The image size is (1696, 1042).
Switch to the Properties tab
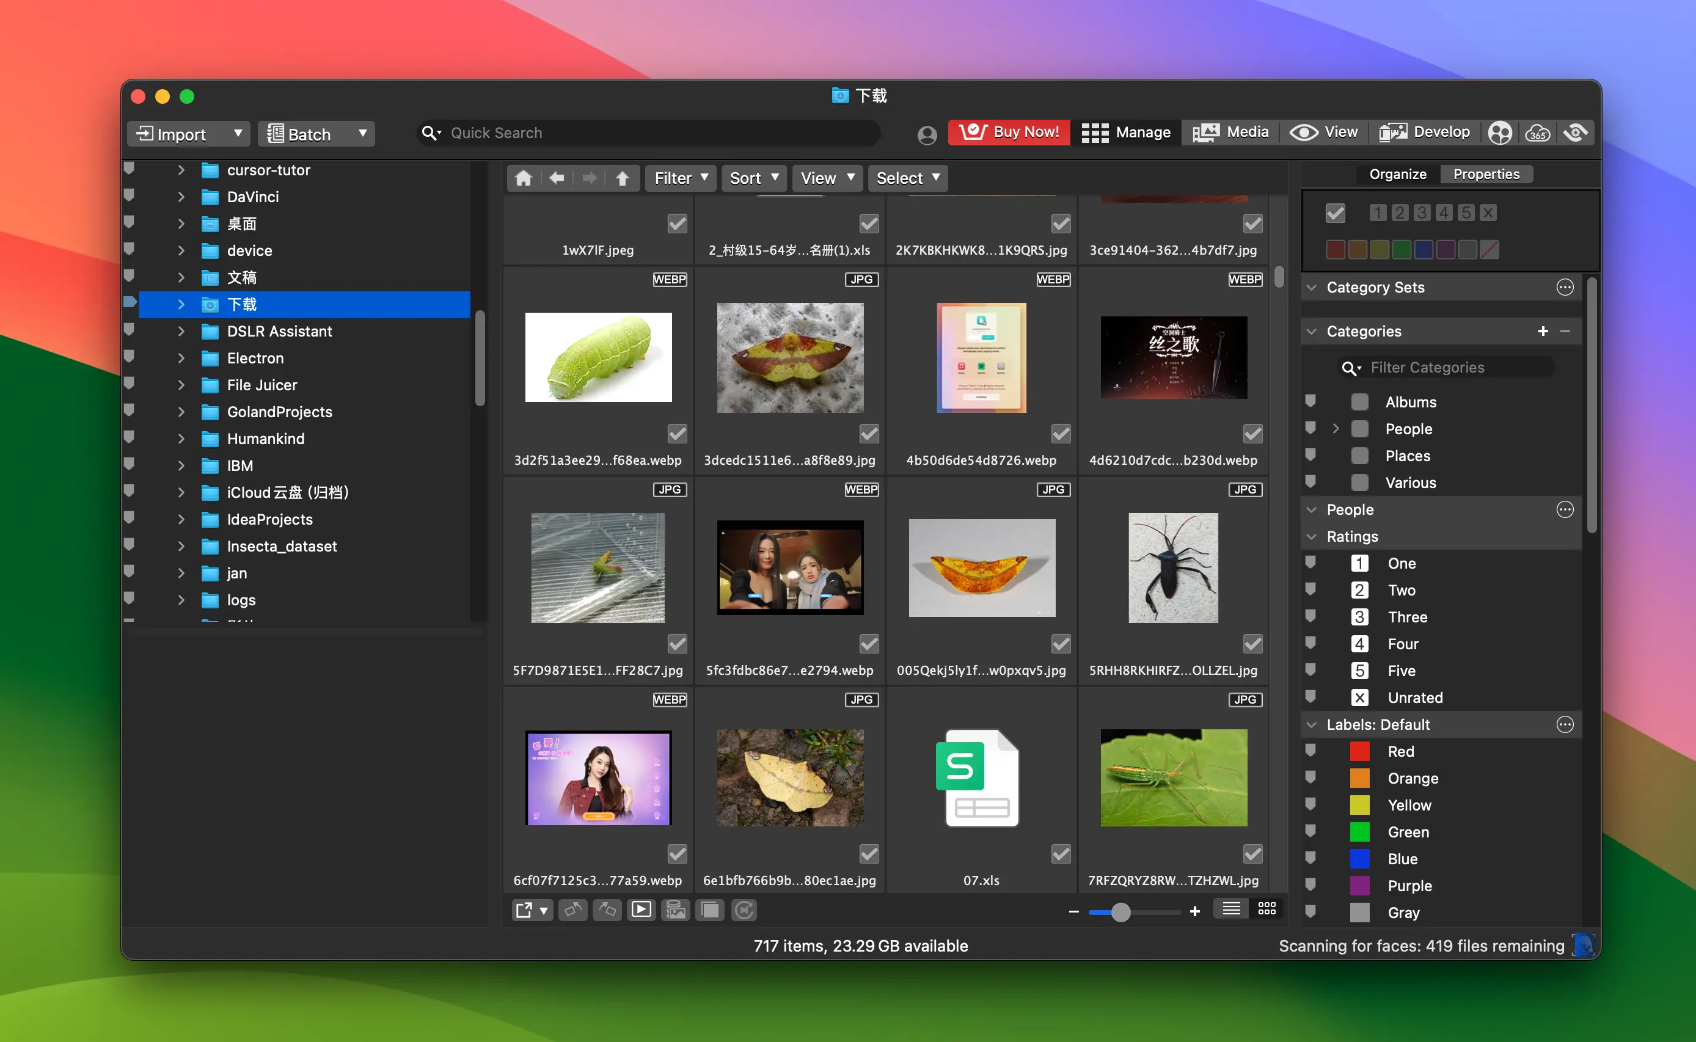point(1486,173)
